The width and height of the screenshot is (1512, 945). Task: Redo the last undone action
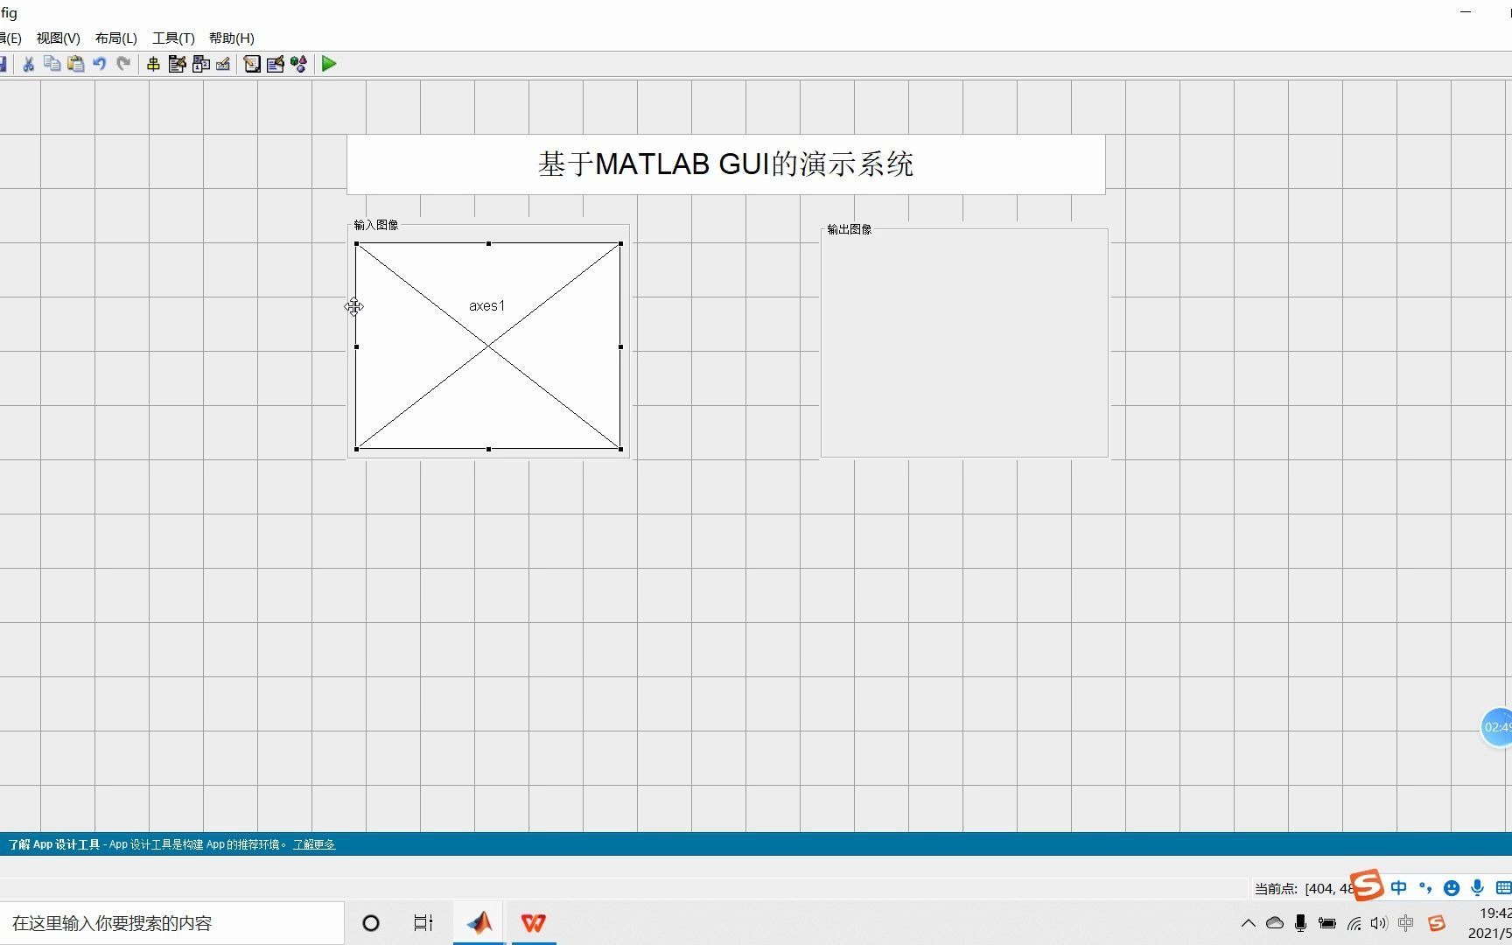click(x=123, y=64)
